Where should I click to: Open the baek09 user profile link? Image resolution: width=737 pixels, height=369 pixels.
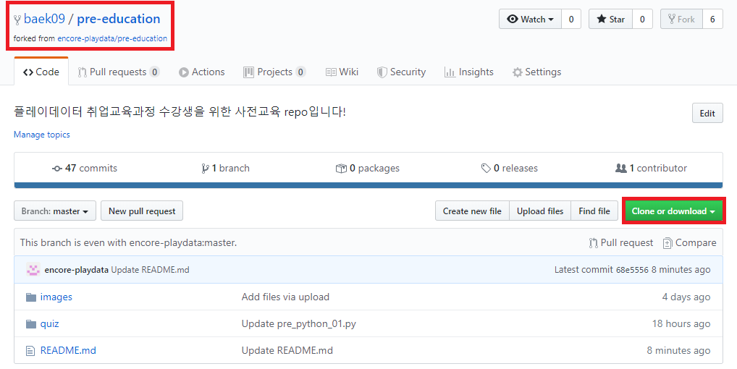(44, 19)
